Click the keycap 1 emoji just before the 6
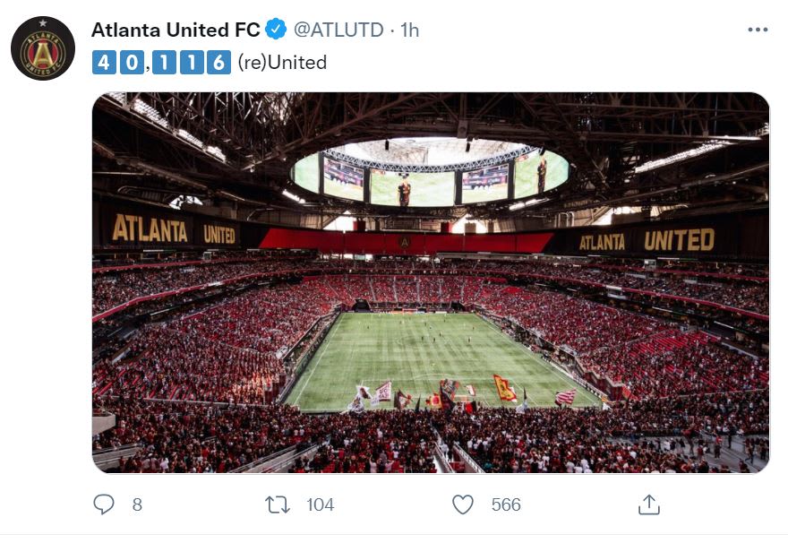788x543 pixels. [x=191, y=63]
